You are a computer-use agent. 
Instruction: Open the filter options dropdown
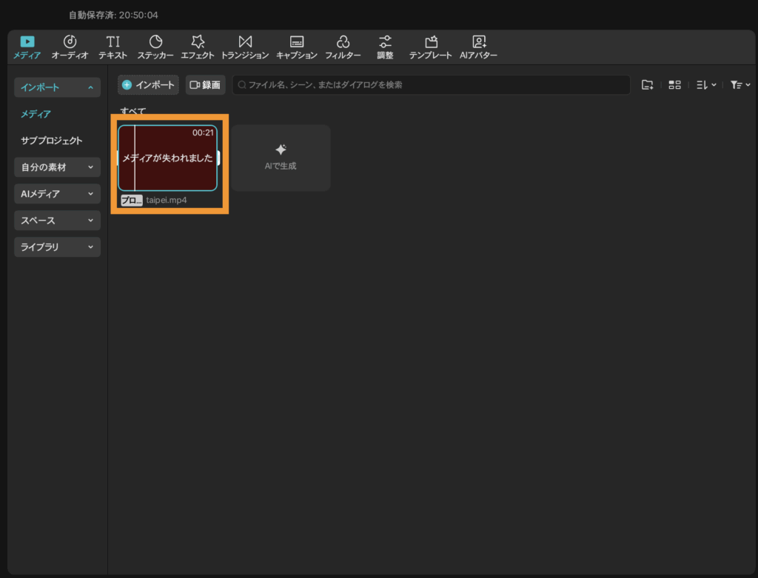(740, 85)
